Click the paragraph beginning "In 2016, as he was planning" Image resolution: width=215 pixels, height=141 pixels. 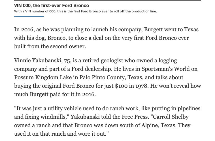click(x=106, y=38)
